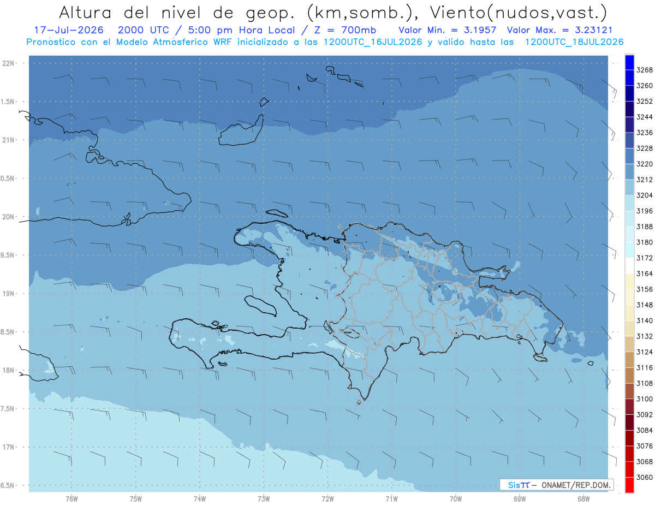655x506 pixels.
Task: Click the '22N' latitude label
Action: click(x=9, y=63)
